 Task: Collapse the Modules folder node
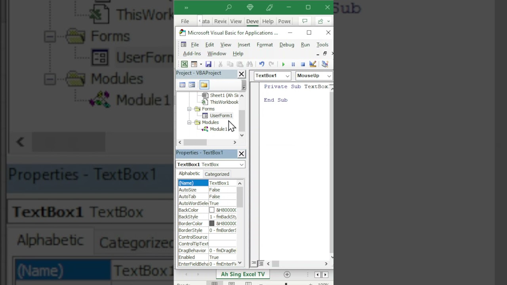pos(189,122)
